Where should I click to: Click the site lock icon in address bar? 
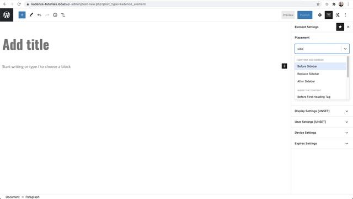(28, 4)
